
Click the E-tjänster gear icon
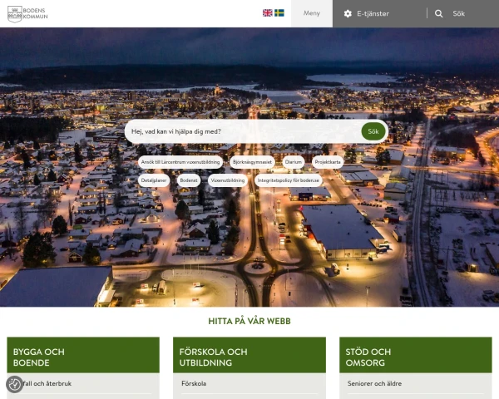(348, 14)
